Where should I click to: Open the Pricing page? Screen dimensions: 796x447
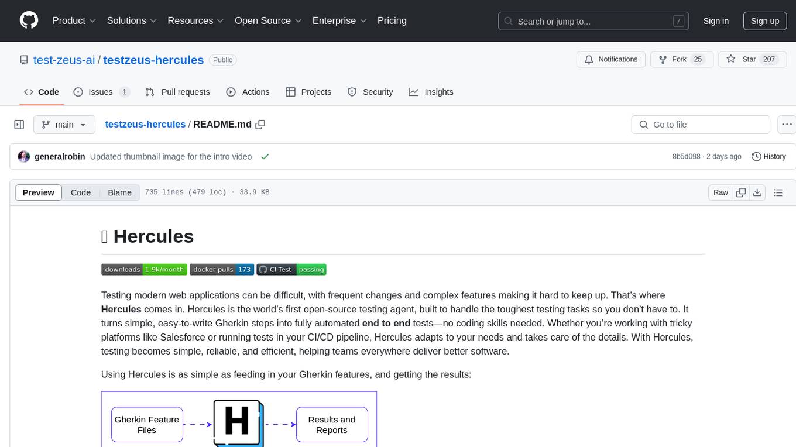click(x=392, y=20)
